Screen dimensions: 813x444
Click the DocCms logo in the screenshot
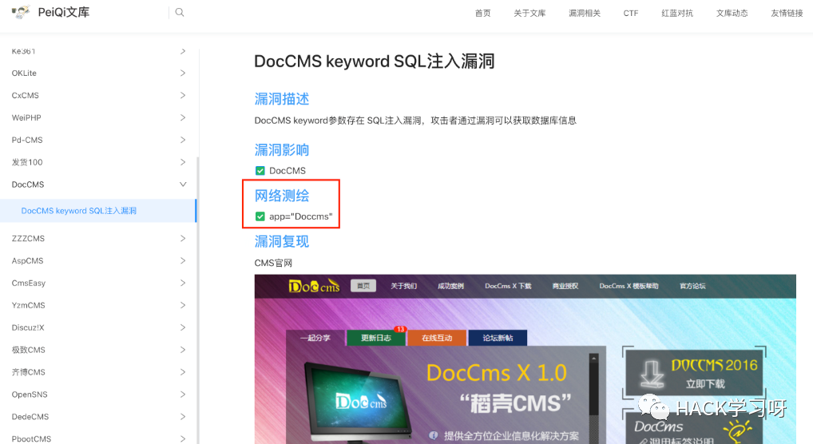click(314, 287)
